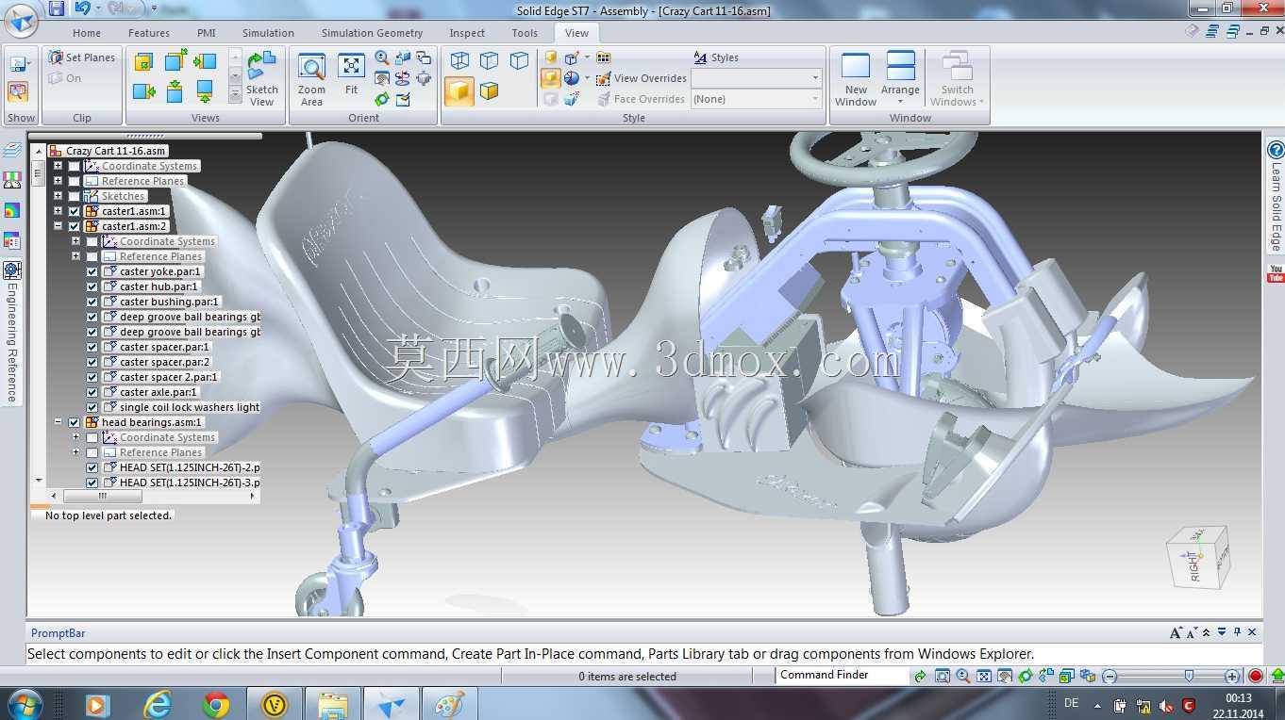Click the status bar Fit icon

pyautogui.click(x=984, y=676)
